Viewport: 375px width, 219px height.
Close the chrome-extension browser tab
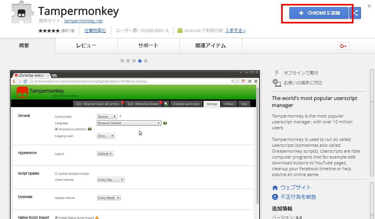pyautogui.click(x=48, y=75)
